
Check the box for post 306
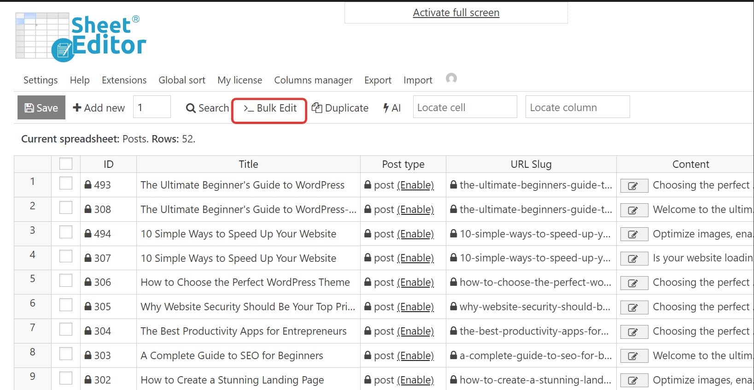pyautogui.click(x=66, y=280)
